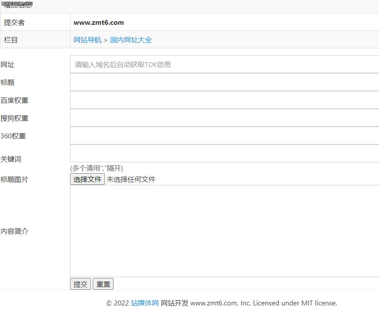Select the 百度权重 input field
Viewport: 379px width, 318px height.
click(x=225, y=100)
